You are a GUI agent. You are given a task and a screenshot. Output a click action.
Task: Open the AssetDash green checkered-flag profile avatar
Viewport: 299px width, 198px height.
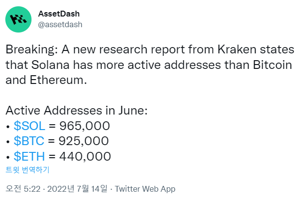coord(18,19)
